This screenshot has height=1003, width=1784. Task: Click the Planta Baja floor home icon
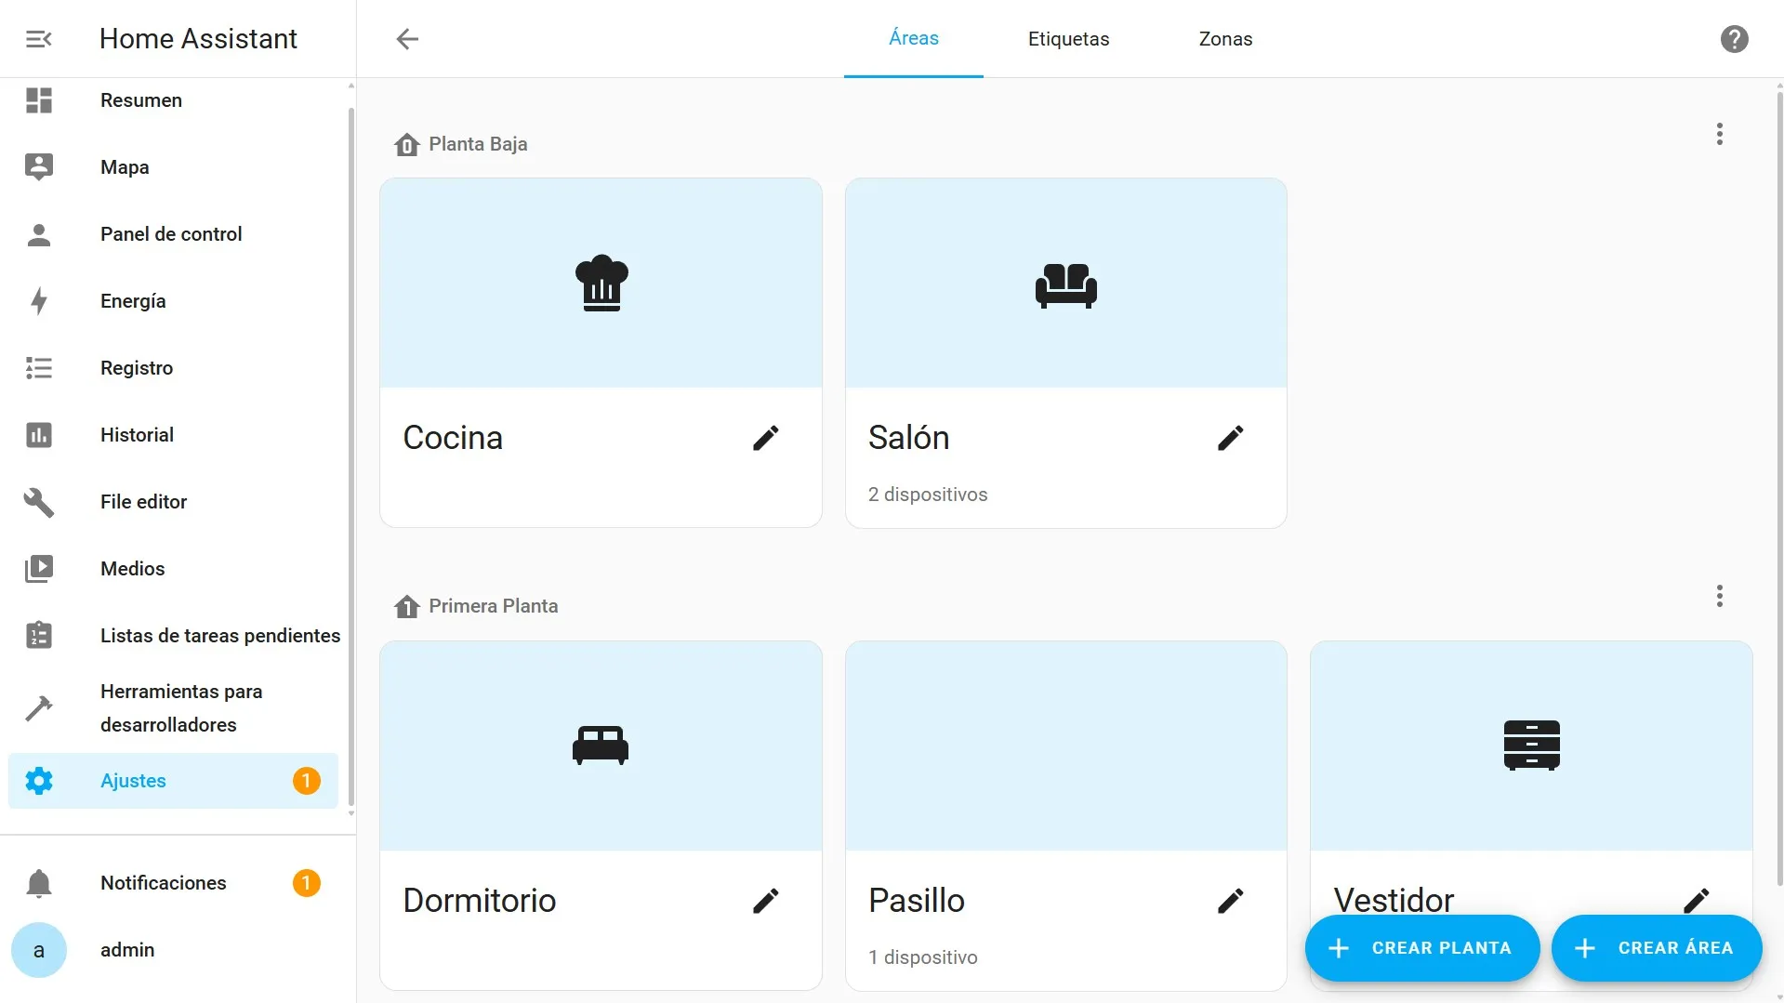point(406,144)
